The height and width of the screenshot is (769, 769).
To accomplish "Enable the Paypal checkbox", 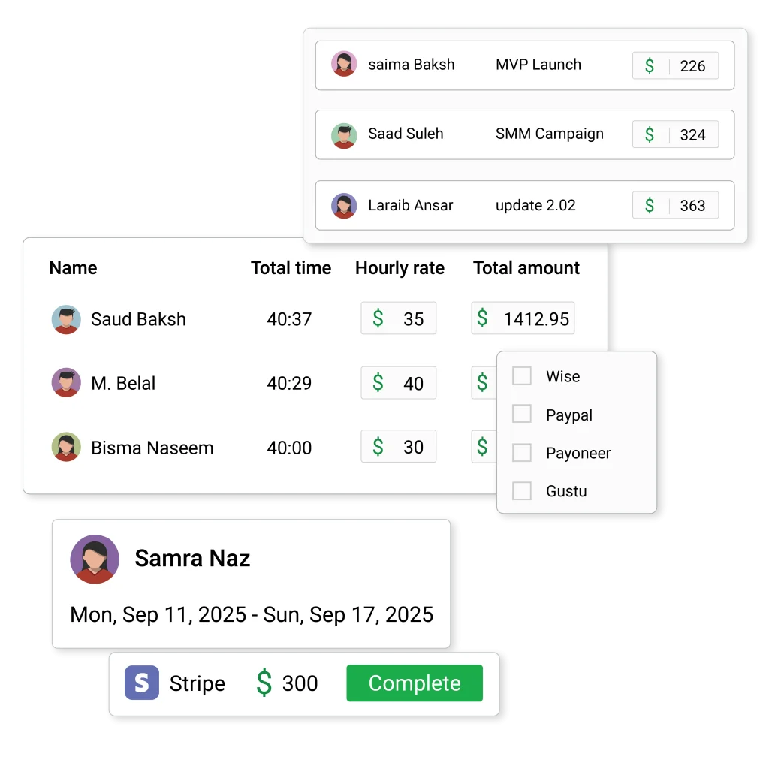I will 522,414.
